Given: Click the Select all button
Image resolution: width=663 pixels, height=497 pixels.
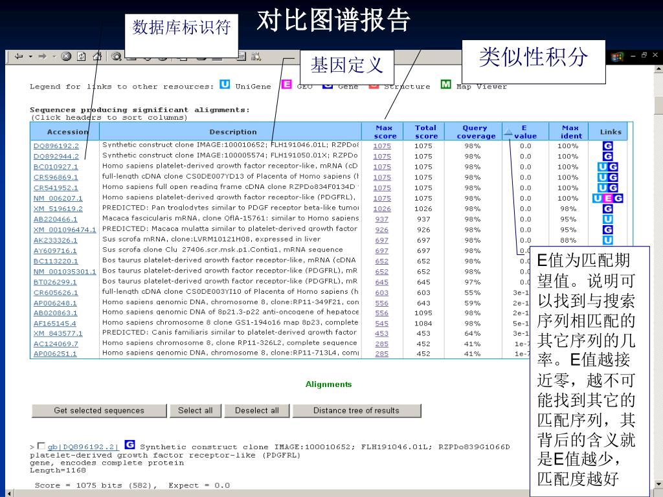Looking at the screenshot, I should [196, 410].
